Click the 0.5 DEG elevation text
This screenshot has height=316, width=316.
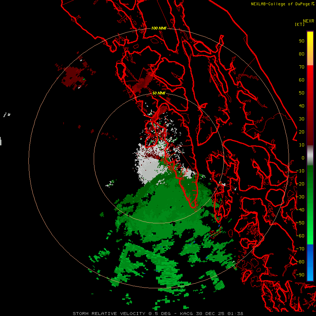pos(159,314)
